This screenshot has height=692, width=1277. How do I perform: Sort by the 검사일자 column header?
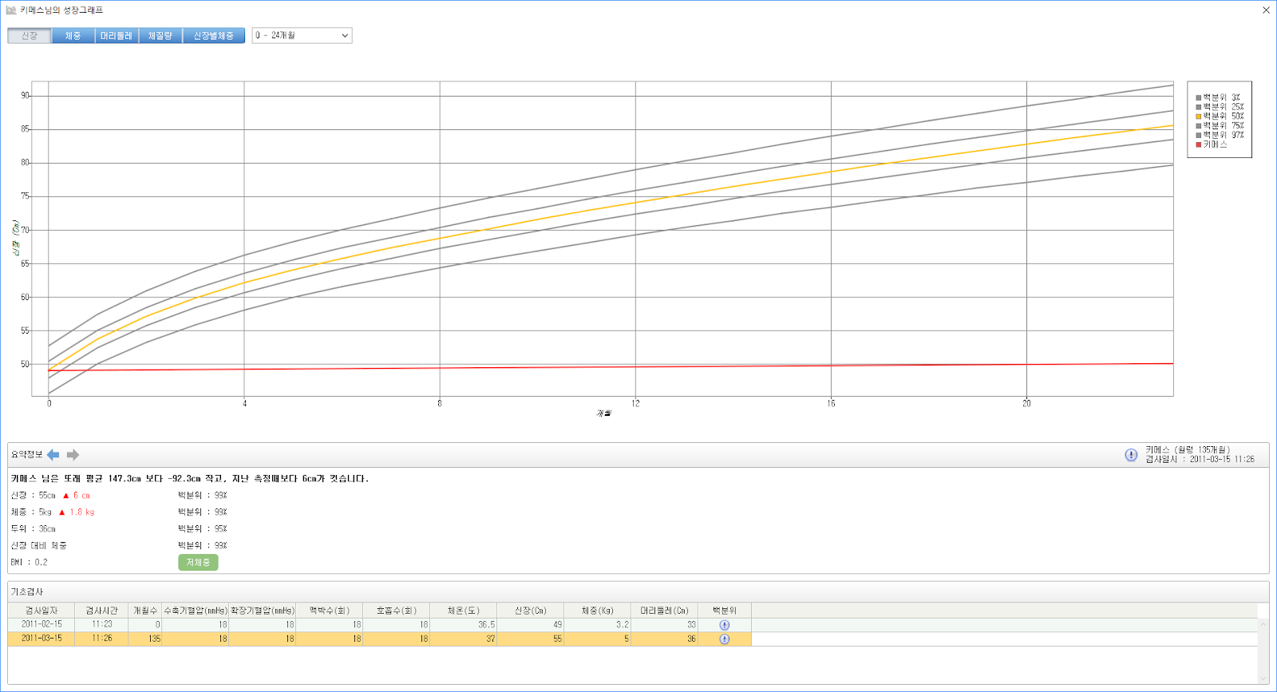tap(42, 611)
